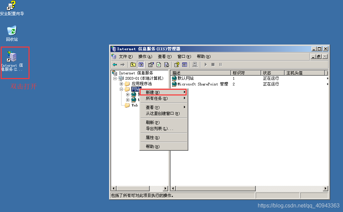The width and height of the screenshot is (343, 212).
Task: Open the 查看(V) menu bar item
Action: [x=165, y=57]
